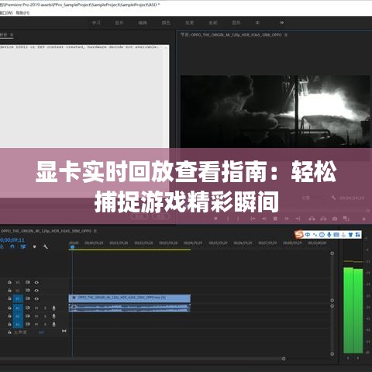Open the Button Editor plus icon
The height and width of the screenshot is (372, 372).
363,219
